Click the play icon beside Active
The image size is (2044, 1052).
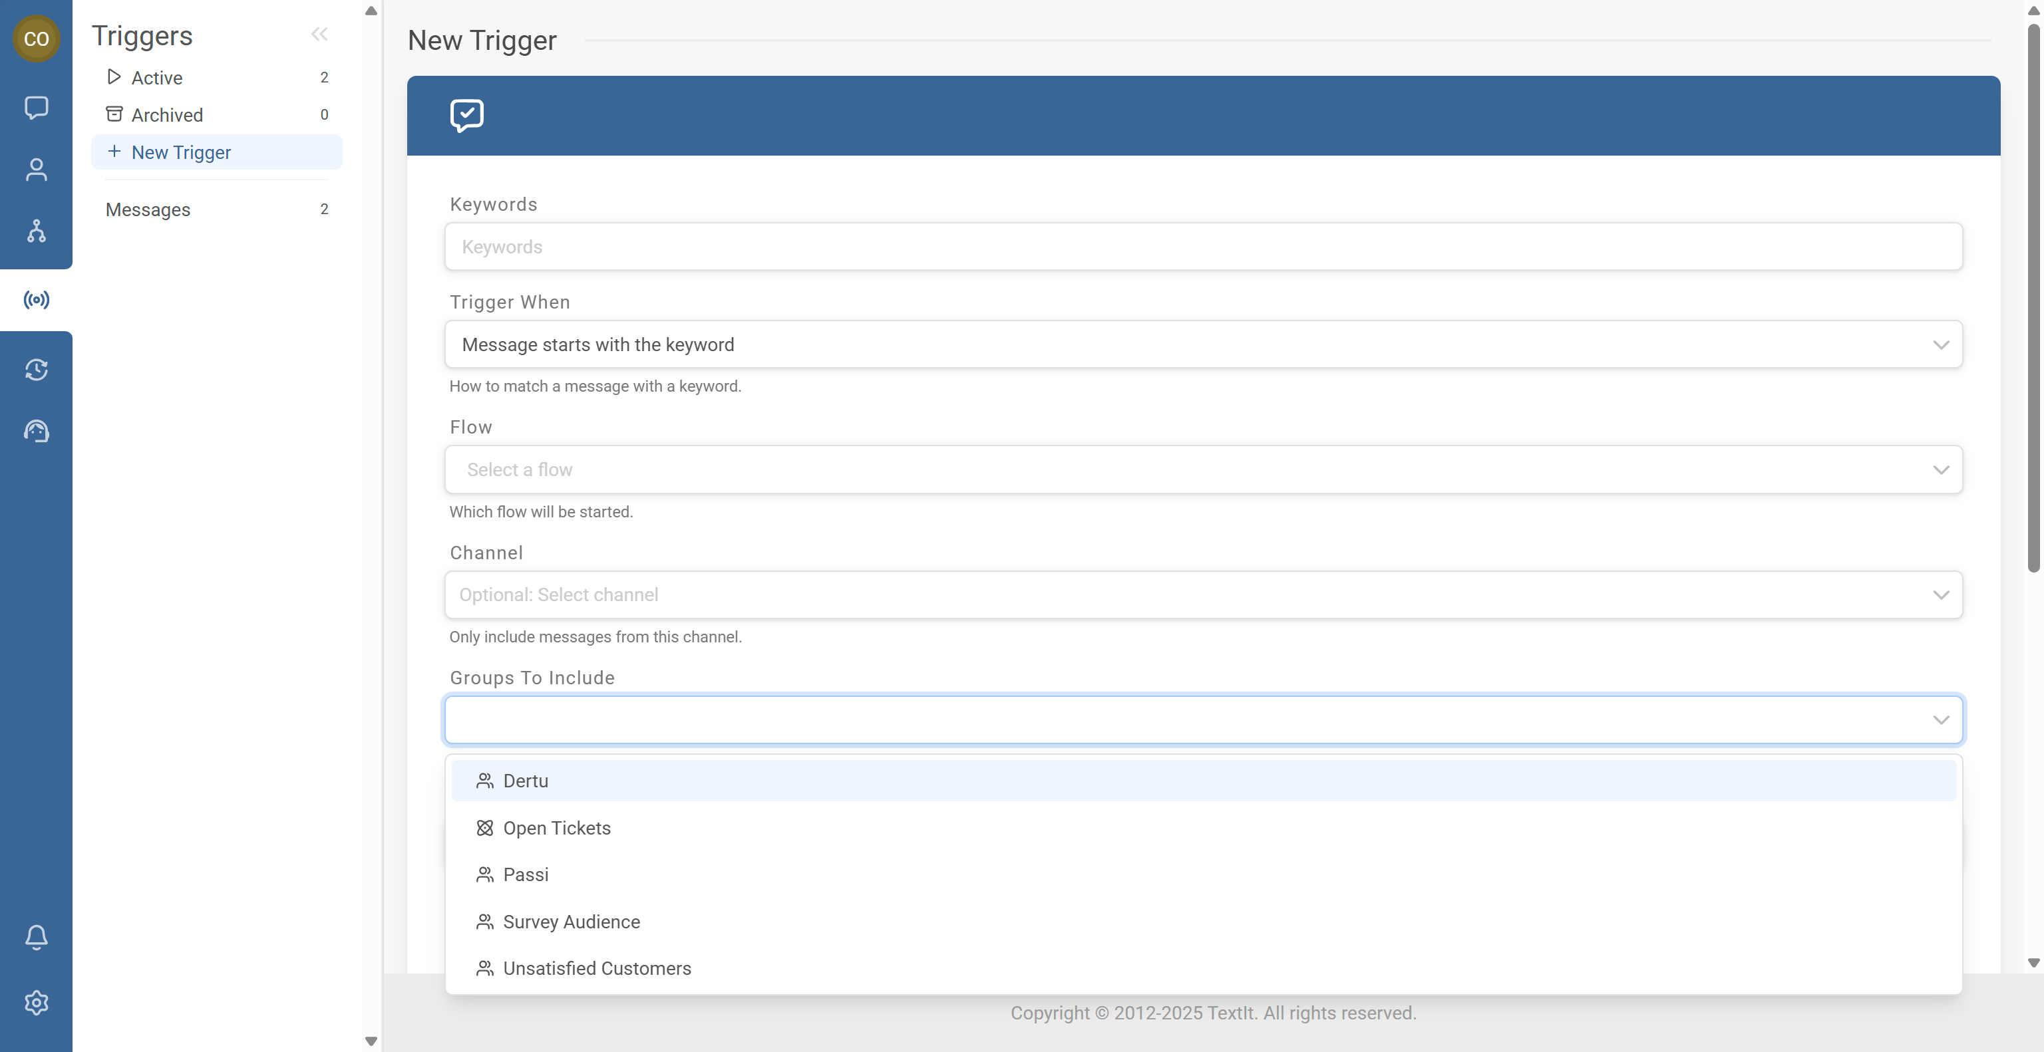(114, 77)
